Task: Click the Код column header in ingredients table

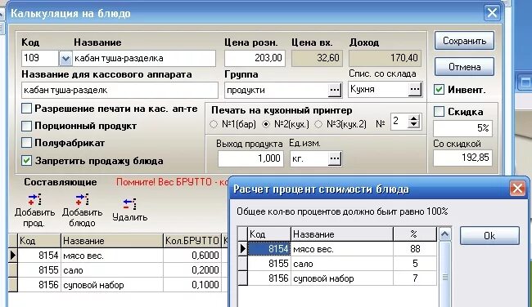Action: click(39, 241)
